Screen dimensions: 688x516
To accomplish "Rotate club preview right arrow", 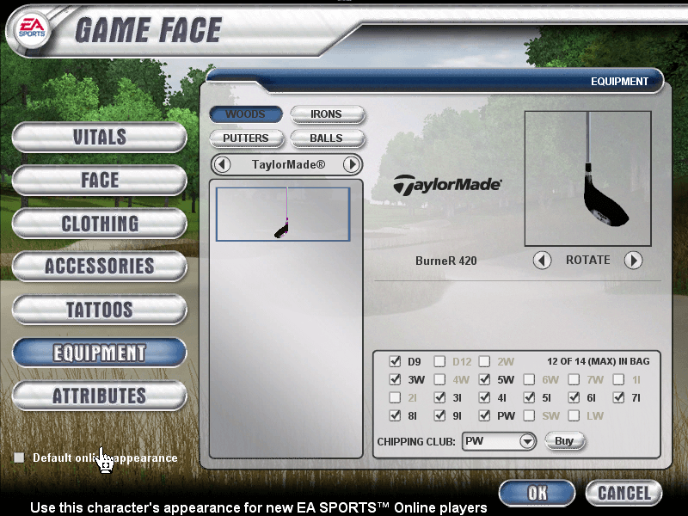I will [633, 261].
